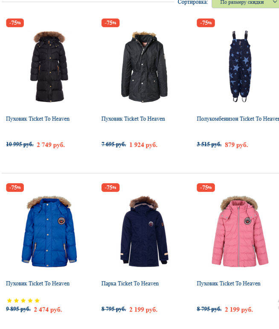The image size is (279, 329).
Task: Click the 2 474 руб. sale price
Action: click(48, 309)
